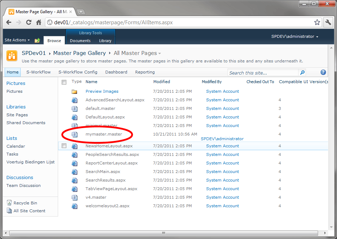337x239 pixels.
Task: Tick the select-all checkbox in header row
Action: click(64, 82)
